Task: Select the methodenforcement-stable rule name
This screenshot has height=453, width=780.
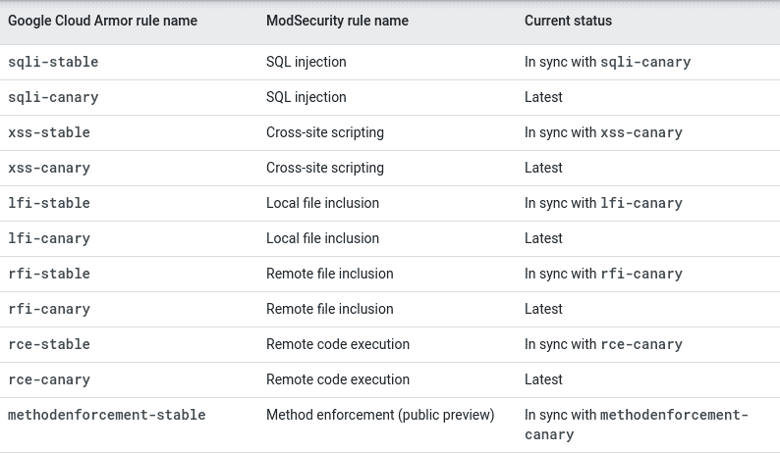Action: [107, 415]
